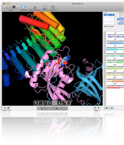The image size is (124, 145).
Task: Choose the first Layout segment button
Action: pyautogui.click(x=5, y=7)
